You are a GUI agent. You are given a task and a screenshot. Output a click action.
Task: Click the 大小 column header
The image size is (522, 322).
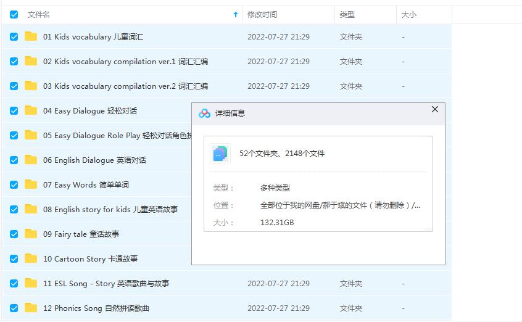click(408, 14)
